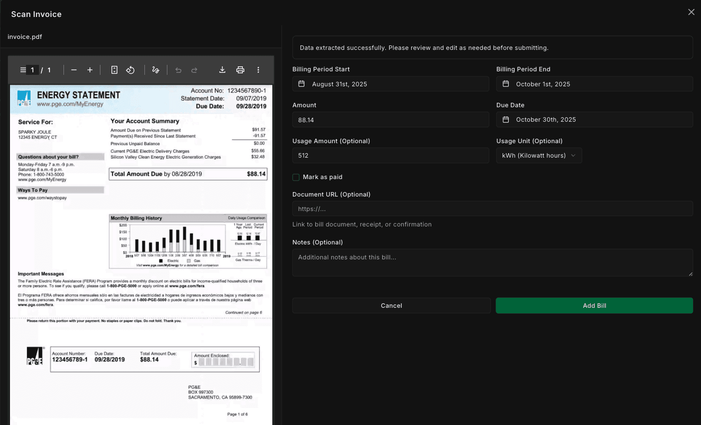Close the Scan Invoice dialog
This screenshot has height=425, width=701.
click(x=691, y=12)
